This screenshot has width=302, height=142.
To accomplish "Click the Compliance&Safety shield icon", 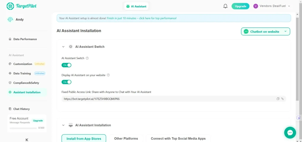I will point(10,83).
